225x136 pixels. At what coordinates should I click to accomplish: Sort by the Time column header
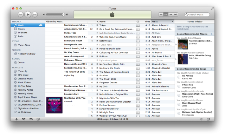145,21
